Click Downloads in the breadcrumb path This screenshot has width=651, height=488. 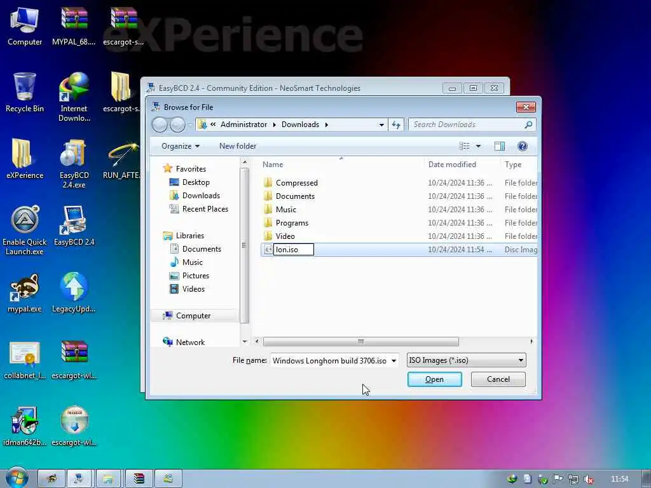point(300,125)
